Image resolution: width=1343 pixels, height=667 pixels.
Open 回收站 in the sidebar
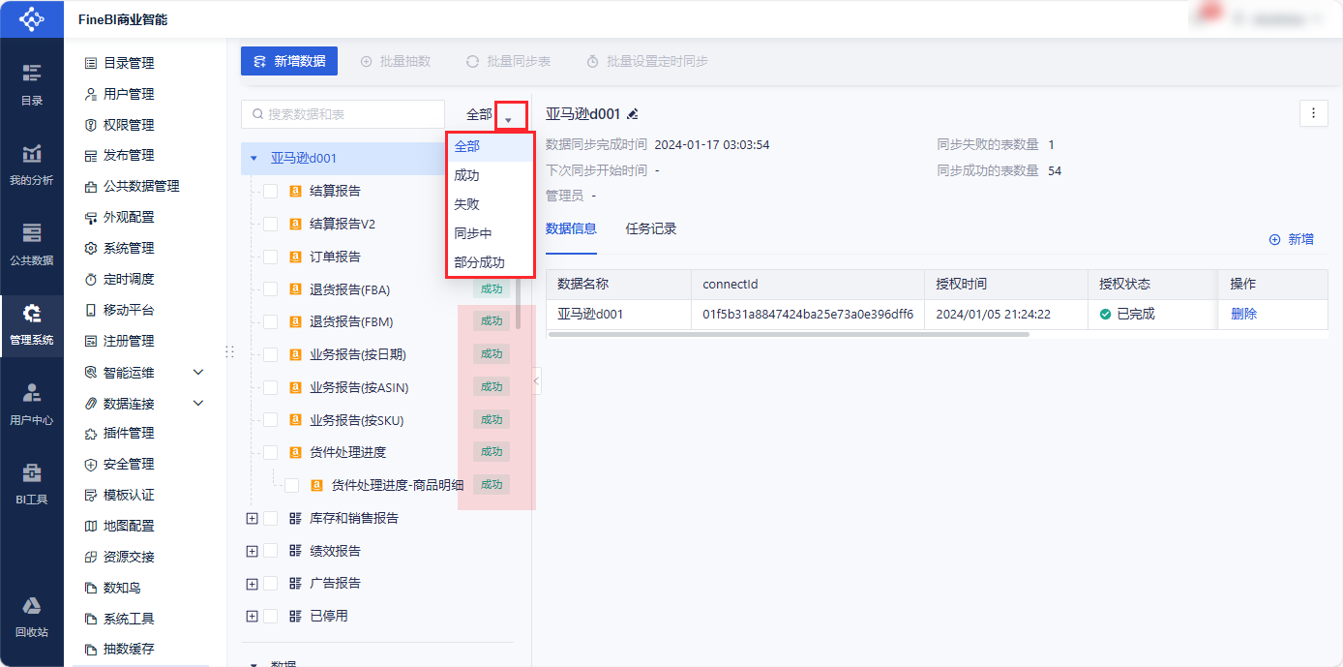[x=32, y=618]
